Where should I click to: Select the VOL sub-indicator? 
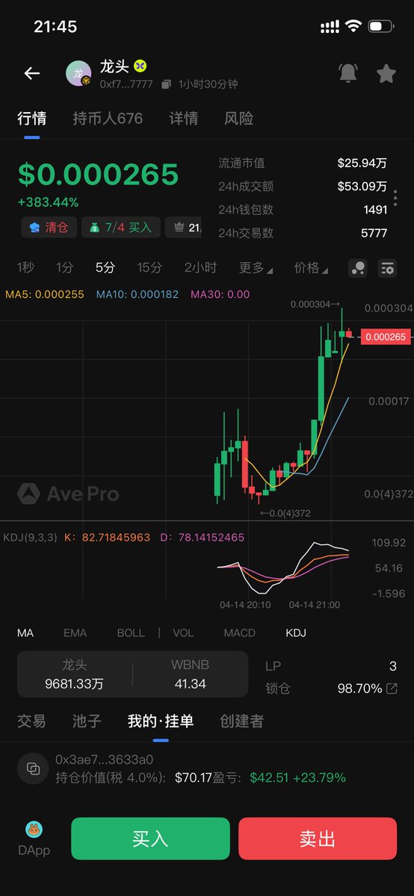(x=183, y=632)
